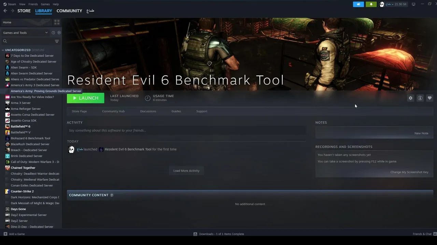Open the Games menu

point(45,4)
